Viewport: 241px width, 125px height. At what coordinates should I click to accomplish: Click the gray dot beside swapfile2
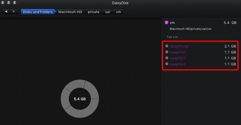[x=167, y=64]
